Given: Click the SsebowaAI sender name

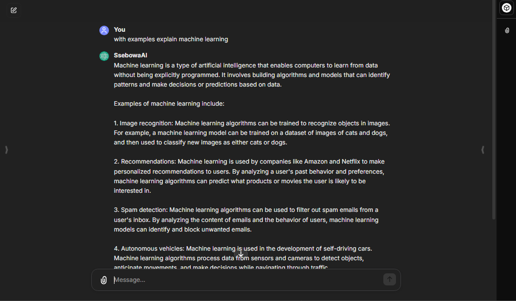Looking at the screenshot, I should tap(130, 55).
